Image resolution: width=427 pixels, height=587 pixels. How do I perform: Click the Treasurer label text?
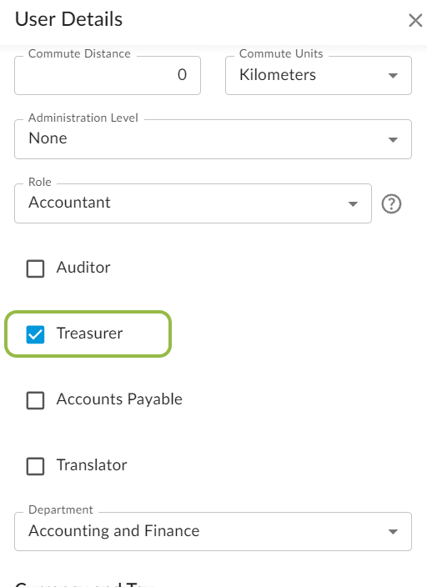(89, 334)
